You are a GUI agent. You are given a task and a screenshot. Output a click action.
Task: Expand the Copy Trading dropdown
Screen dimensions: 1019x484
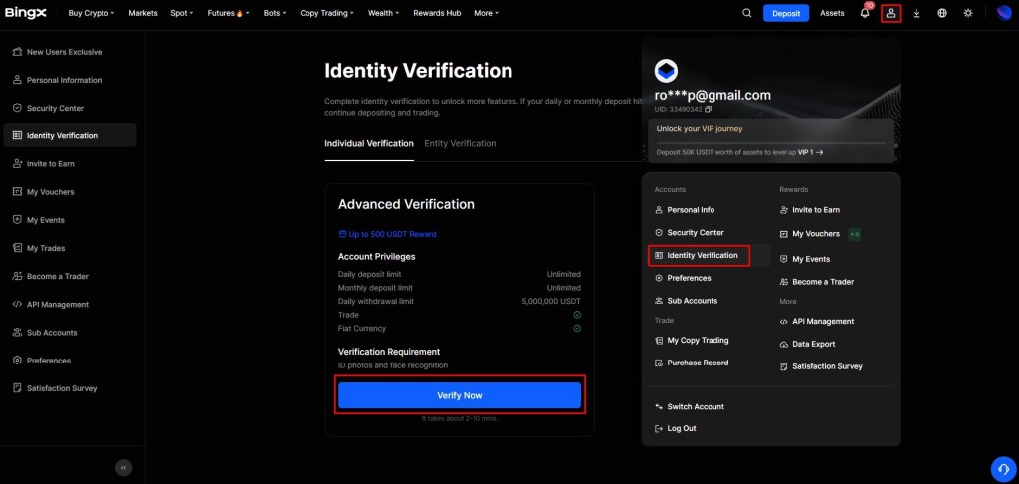[327, 13]
